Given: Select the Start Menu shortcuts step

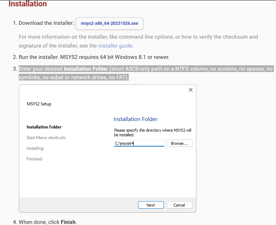Looking at the screenshot, I should coord(46,138).
